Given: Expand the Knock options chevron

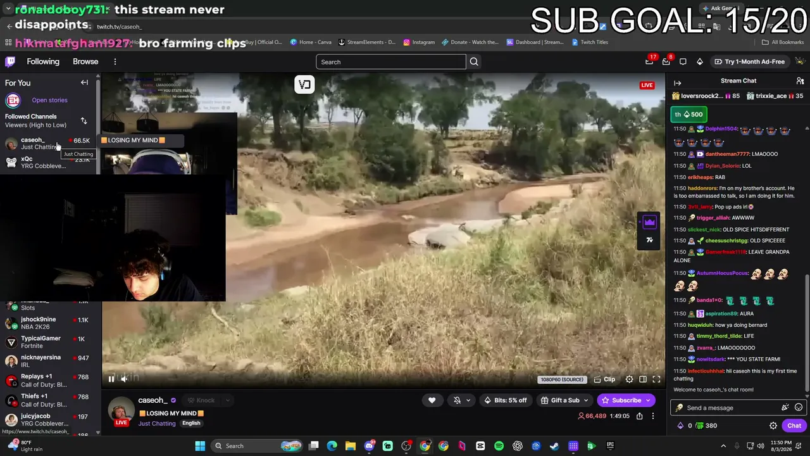Looking at the screenshot, I should 227,400.
